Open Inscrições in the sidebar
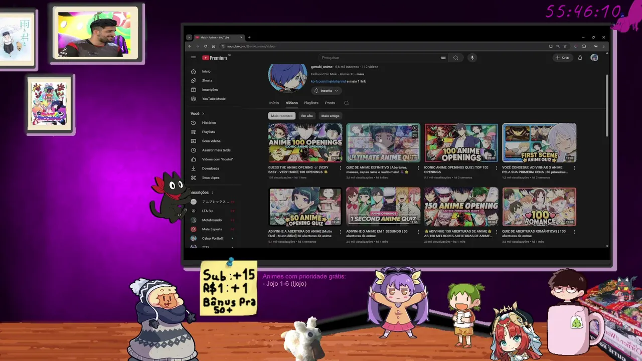The height and width of the screenshot is (361, 642). [209, 89]
